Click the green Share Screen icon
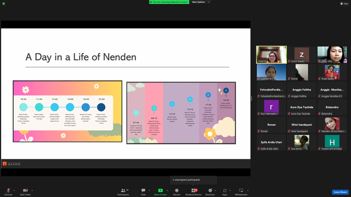This screenshot has height=197, width=351. pos(160,190)
